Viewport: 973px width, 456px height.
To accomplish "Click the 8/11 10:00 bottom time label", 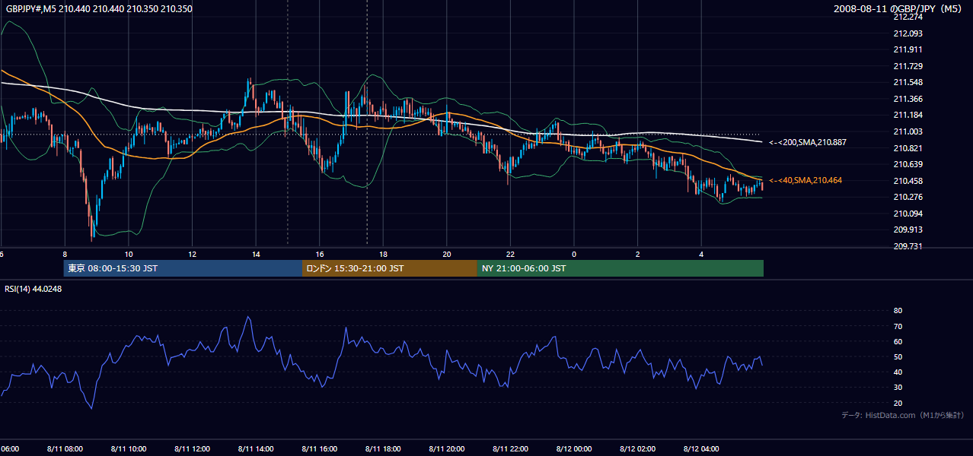I will pos(128,448).
